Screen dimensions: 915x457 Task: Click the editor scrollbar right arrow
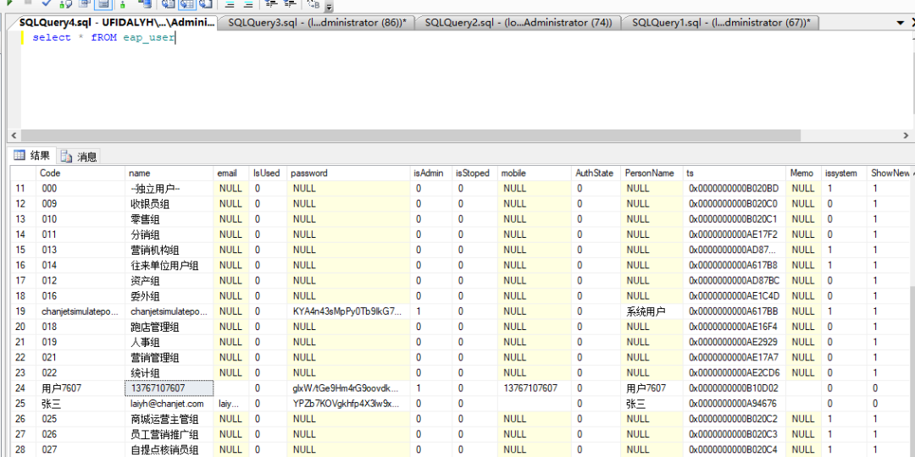[x=906, y=135]
